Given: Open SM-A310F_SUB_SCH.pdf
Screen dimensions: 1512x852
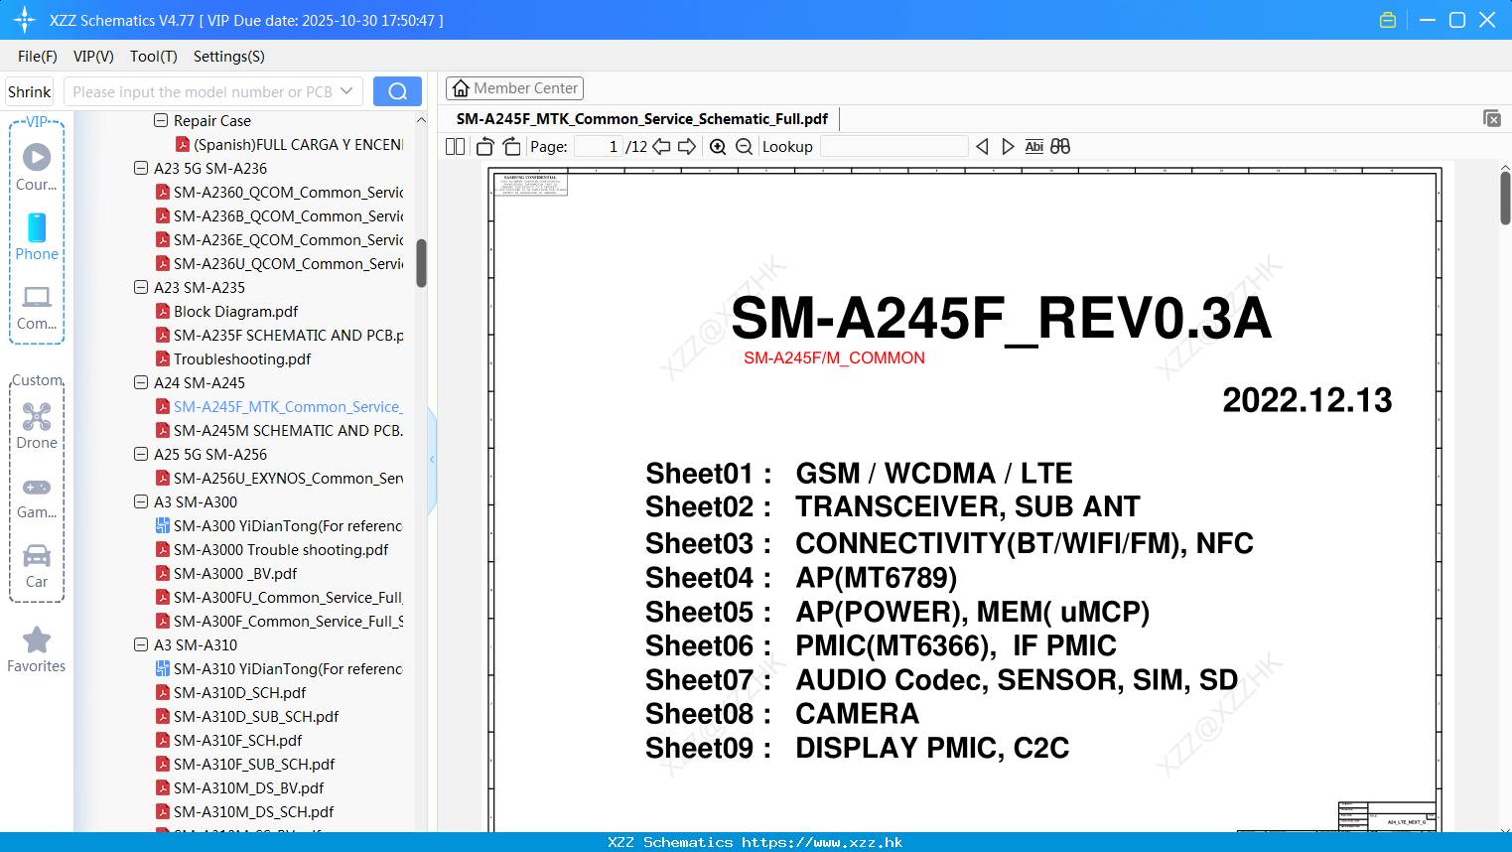Looking at the screenshot, I should (x=245, y=764).
